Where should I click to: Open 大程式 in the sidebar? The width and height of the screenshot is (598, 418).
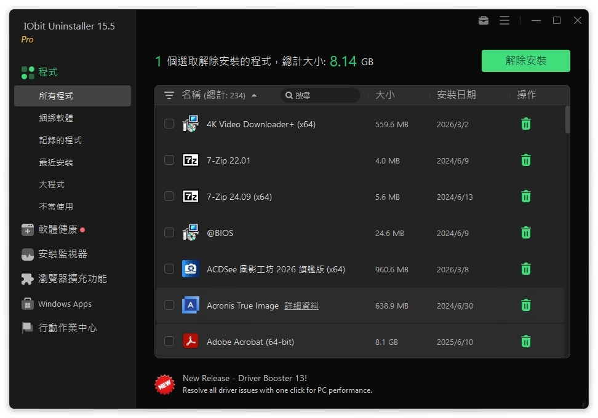(x=52, y=184)
